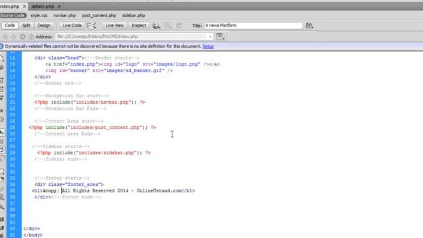
Task: Click the div class="footer_area" line
Action: pyautogui.click(x=69, y=184)
